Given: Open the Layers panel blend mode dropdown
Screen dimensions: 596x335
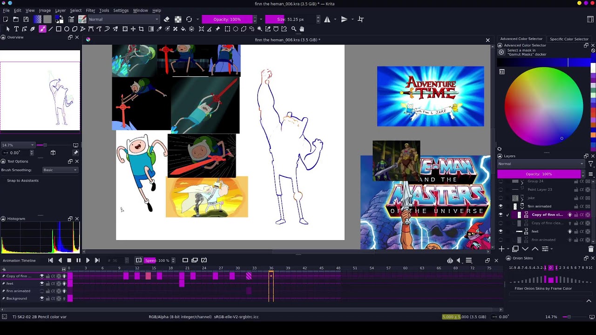Looking at the screenshot, I should pyautogui.click(x=541, y=164).
